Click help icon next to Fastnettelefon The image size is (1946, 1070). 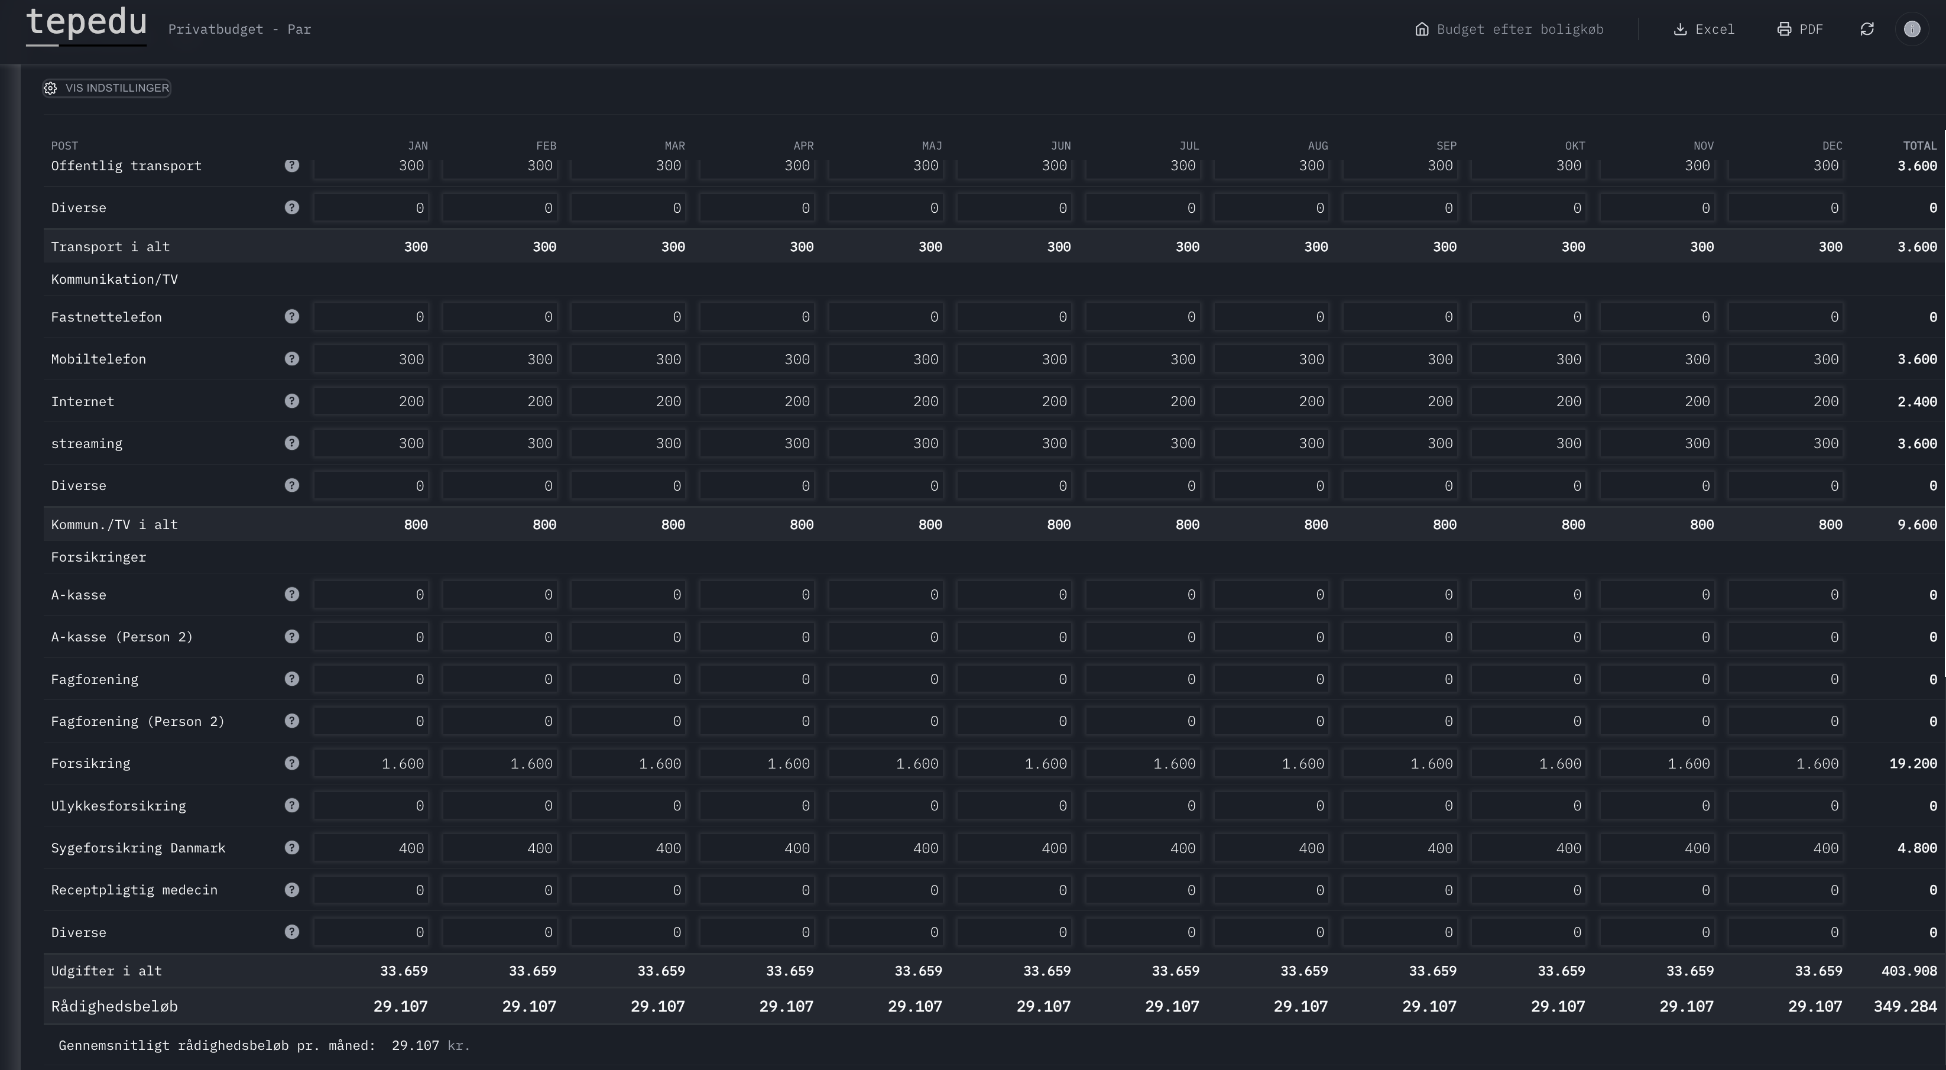click(x=291, y=317)
